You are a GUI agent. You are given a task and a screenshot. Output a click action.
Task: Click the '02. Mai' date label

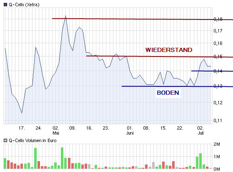(x=56, y=130)
